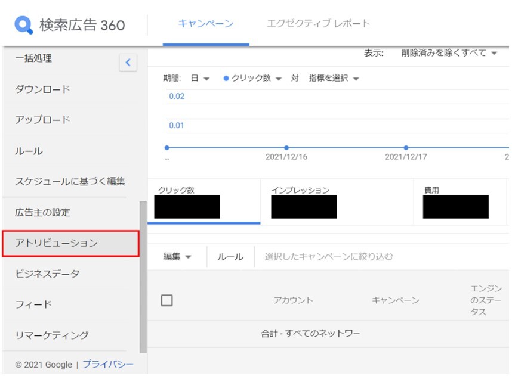Type in 選択したキャンペーンに絞り込む filter field

(x=358, y=257)
